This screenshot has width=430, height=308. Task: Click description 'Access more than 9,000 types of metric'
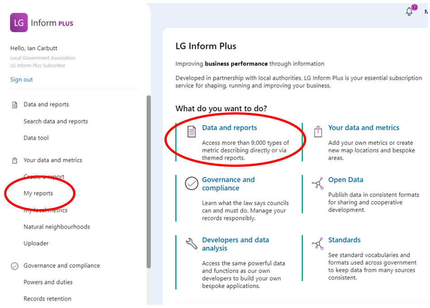tap(245, 150)
